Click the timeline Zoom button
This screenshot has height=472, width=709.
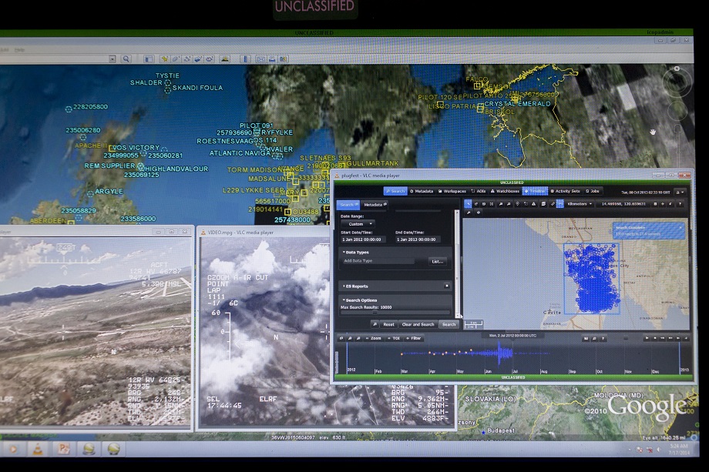(374, 338)
